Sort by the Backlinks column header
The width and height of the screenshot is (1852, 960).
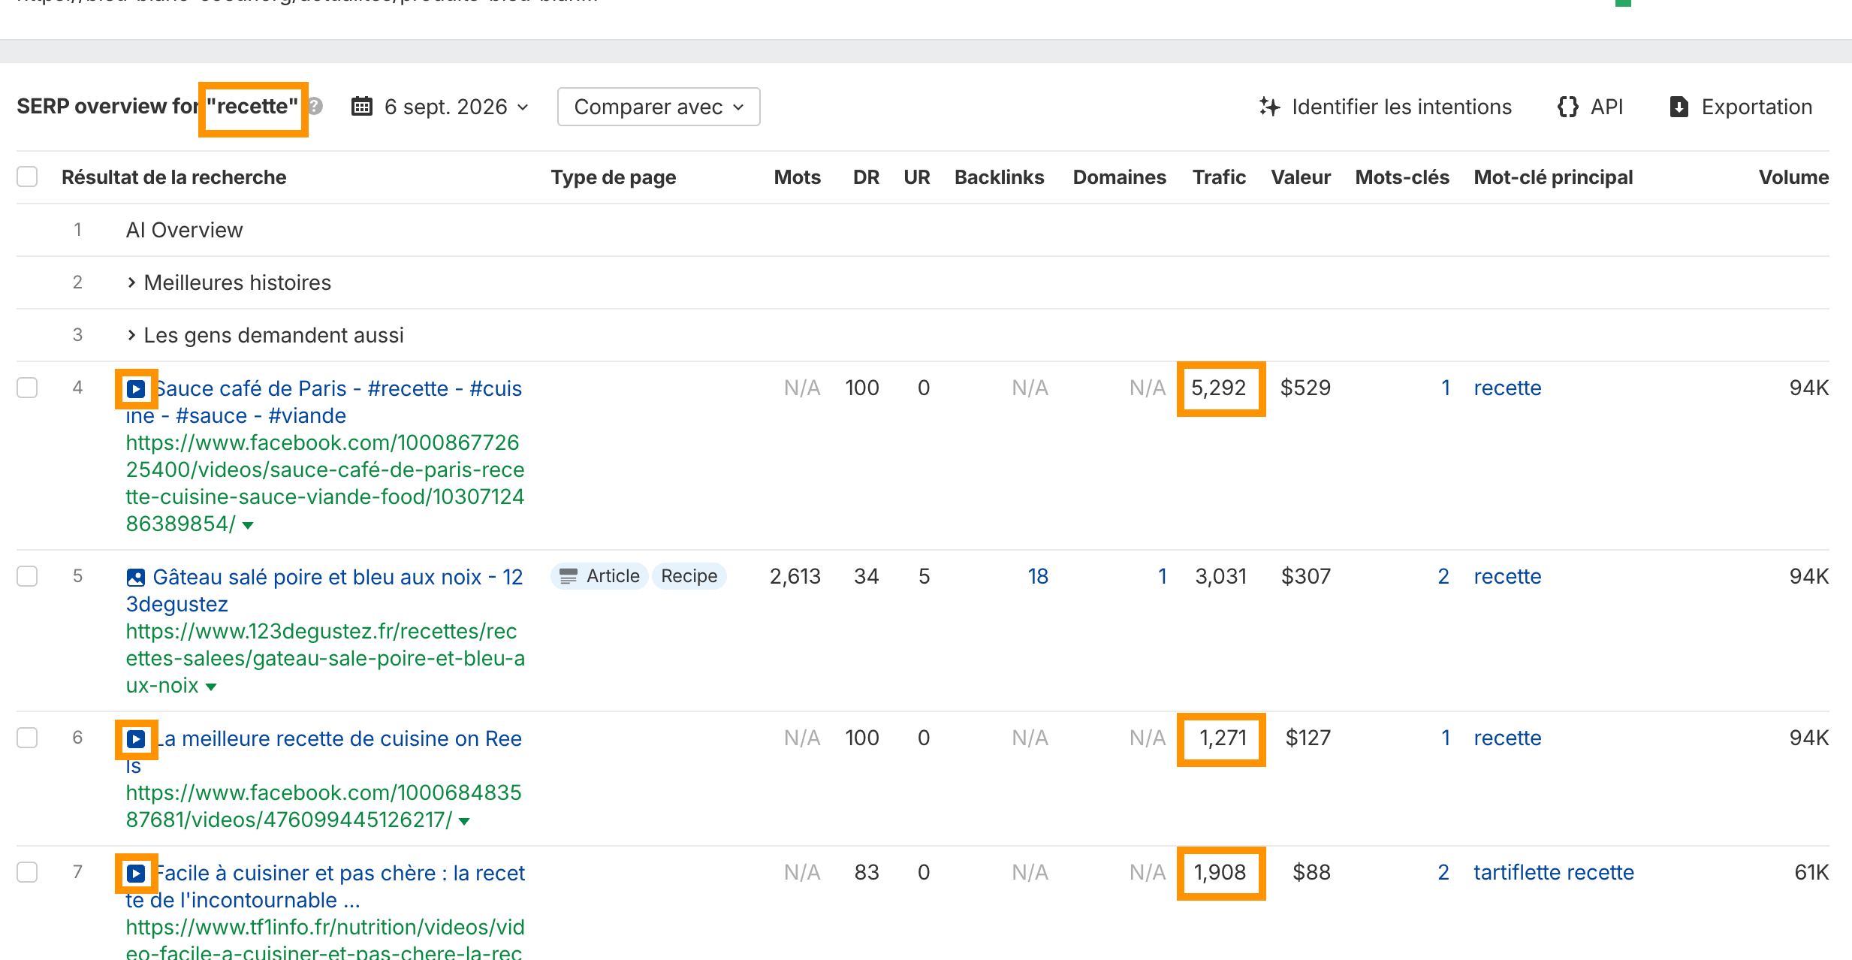click(x=999, y=177)
